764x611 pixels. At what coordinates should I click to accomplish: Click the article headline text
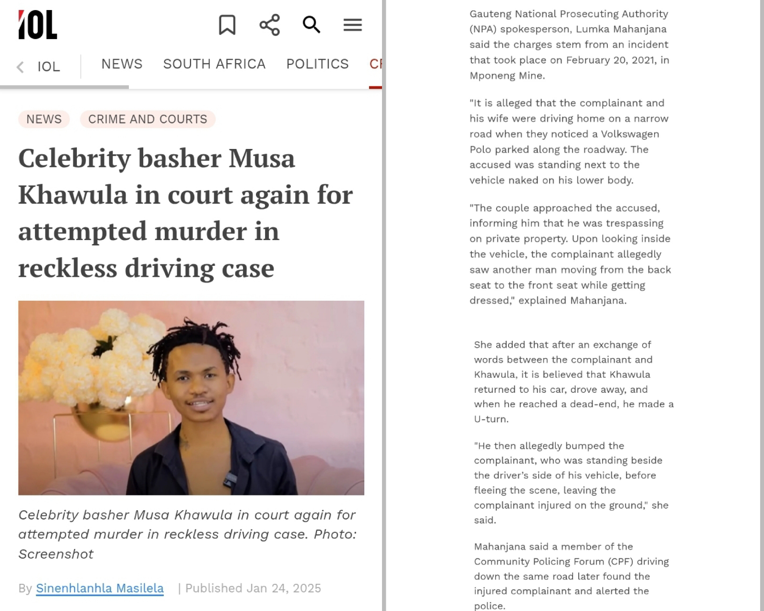(x=186, y=213)
